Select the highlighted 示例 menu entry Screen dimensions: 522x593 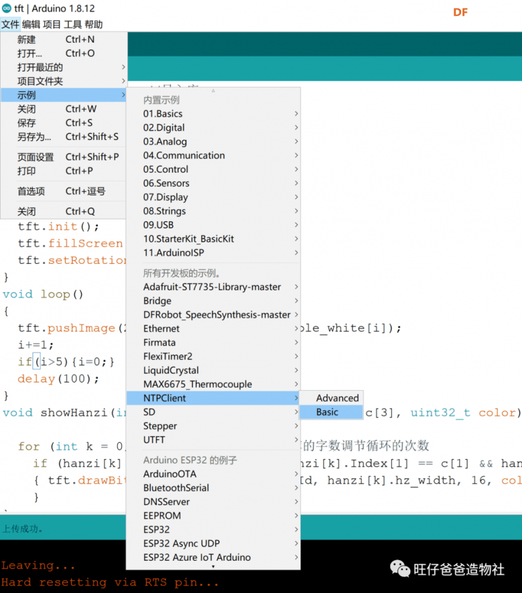click(x=63, y=95)
